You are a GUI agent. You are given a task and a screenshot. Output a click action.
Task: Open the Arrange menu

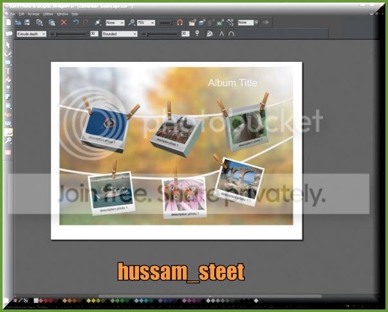(33, 14)
